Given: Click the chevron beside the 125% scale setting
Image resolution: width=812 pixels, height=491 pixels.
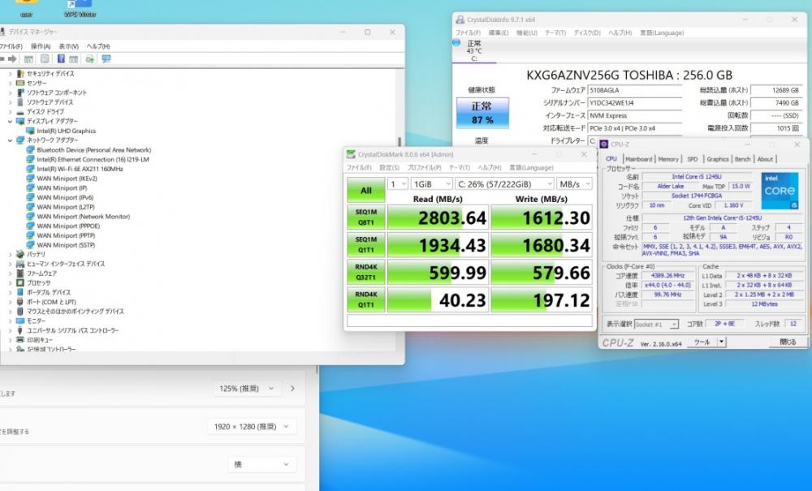Looking at the screenshot, I should (292, 389).
